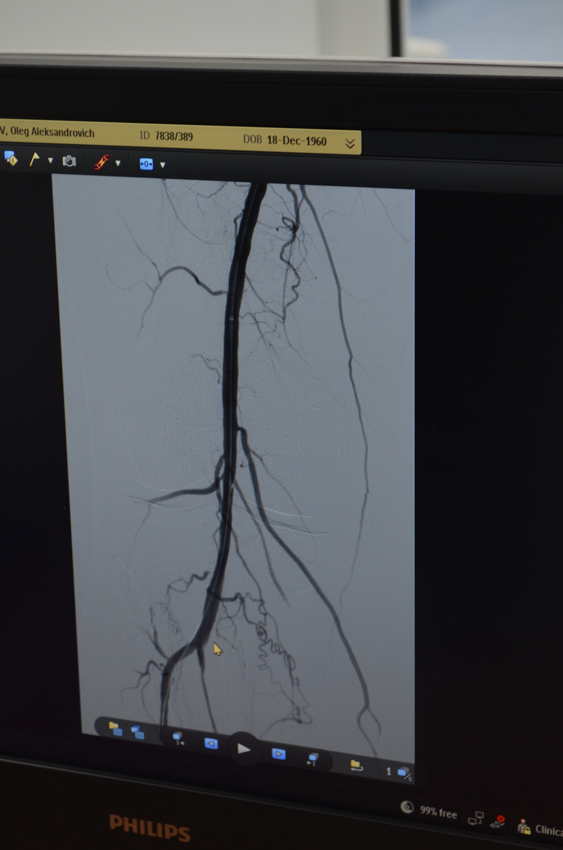This screenshot has height=850, width=563.
Task: Click the Clinical user label
Action: click(549, 830)
